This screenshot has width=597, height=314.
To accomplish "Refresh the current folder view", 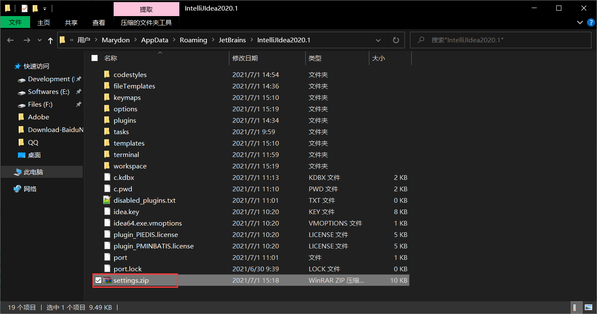I will click(x=396, y=40).
